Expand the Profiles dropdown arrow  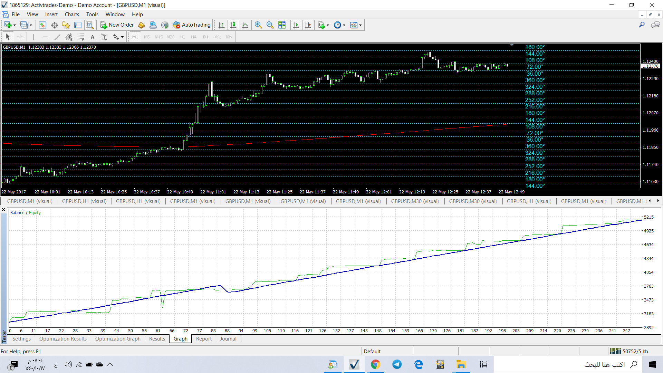[31, 25]
